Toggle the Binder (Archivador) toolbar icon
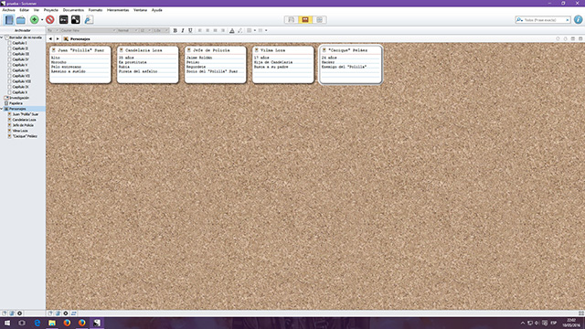 click(9, 20)
